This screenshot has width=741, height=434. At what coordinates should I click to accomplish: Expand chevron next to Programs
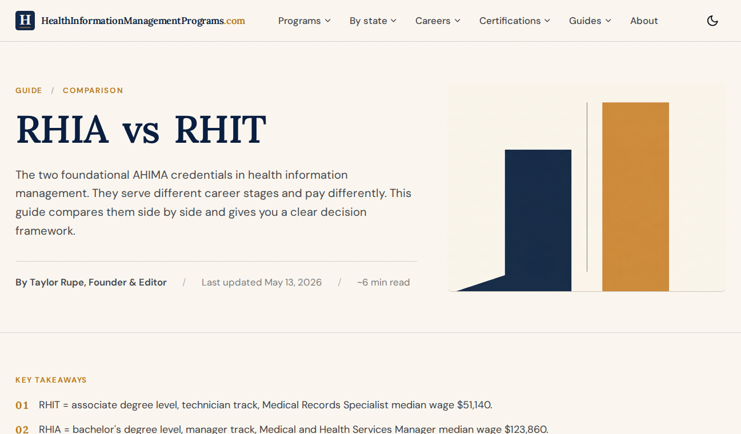(328, 21)
